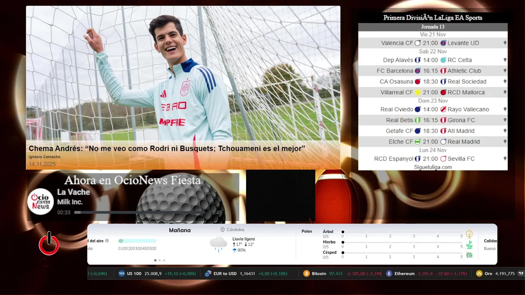Click the song title La Vache

(x=73, y=192)
